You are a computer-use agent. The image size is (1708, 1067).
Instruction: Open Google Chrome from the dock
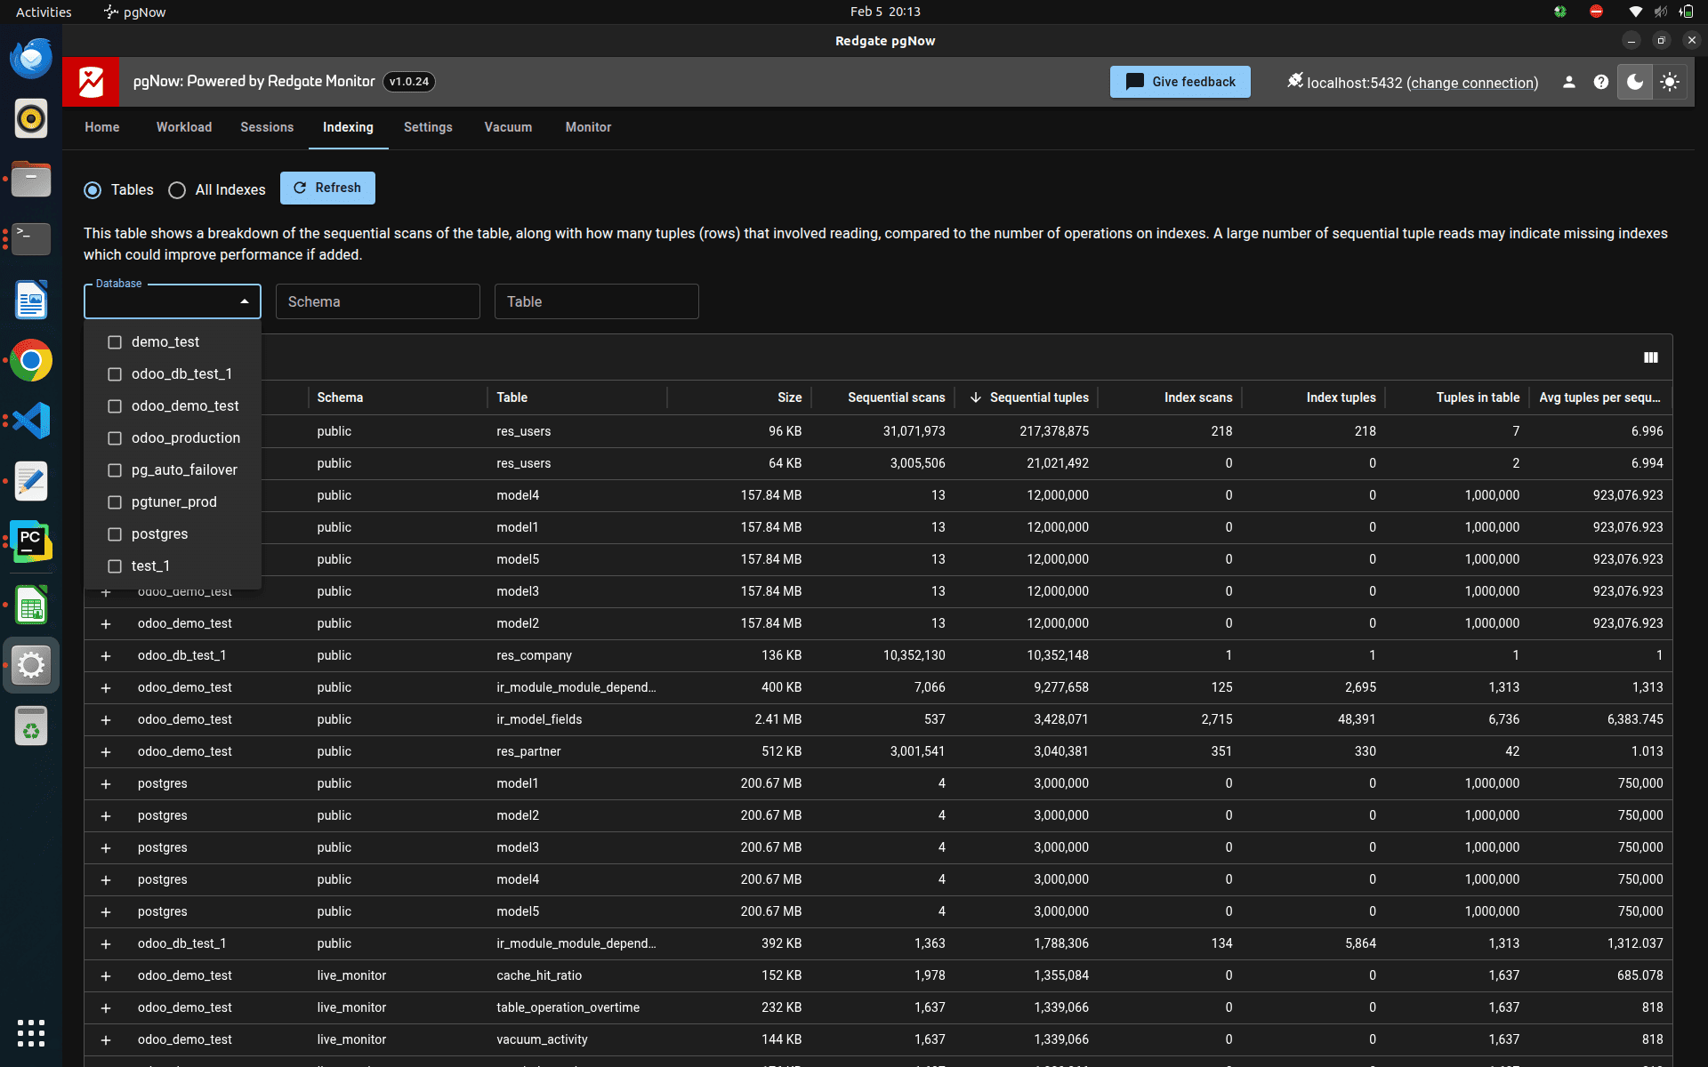tap(31, 361)
